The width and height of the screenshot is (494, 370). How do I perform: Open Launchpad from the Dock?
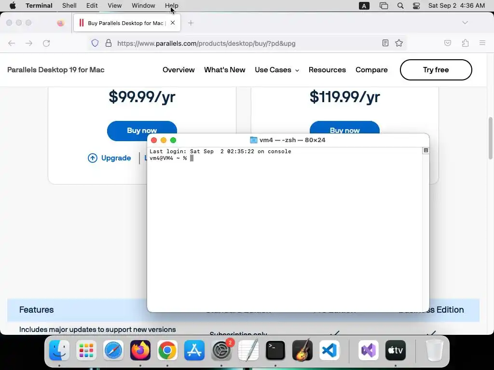[86, 350]
